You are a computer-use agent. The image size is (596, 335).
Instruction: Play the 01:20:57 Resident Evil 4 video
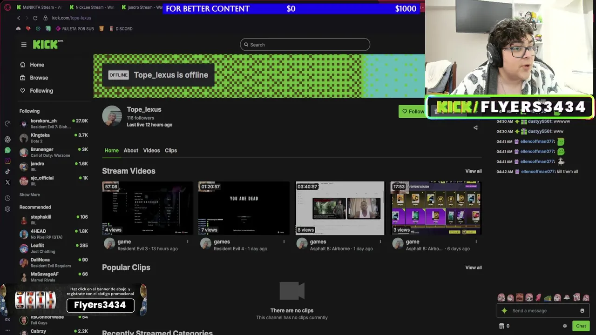coord(244,208)
